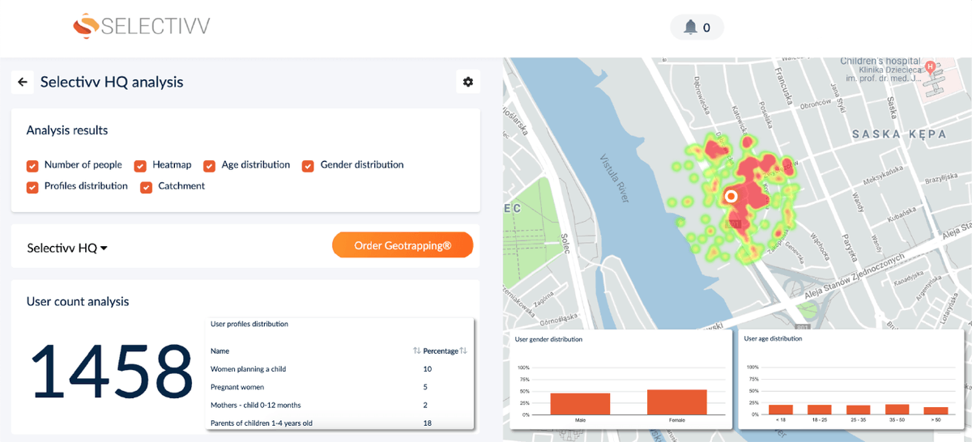The height and width of the screenshot is (442, 972).
Task: Select row 'Pregnant women'
Action: click(339, 387)
